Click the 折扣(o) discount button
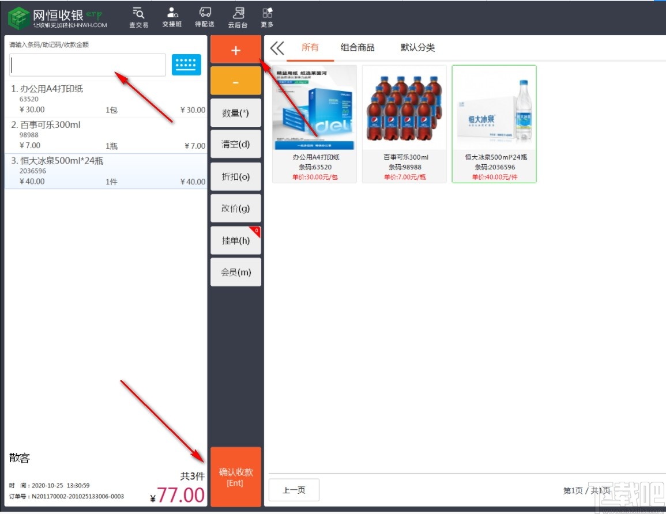This screenshot has width=666, height=514. pos(236,176)
